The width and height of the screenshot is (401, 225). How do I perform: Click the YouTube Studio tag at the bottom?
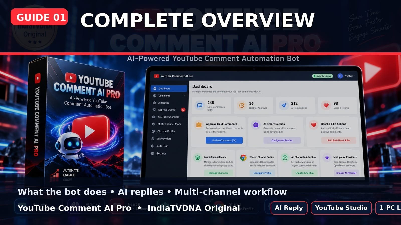point(341,208)
